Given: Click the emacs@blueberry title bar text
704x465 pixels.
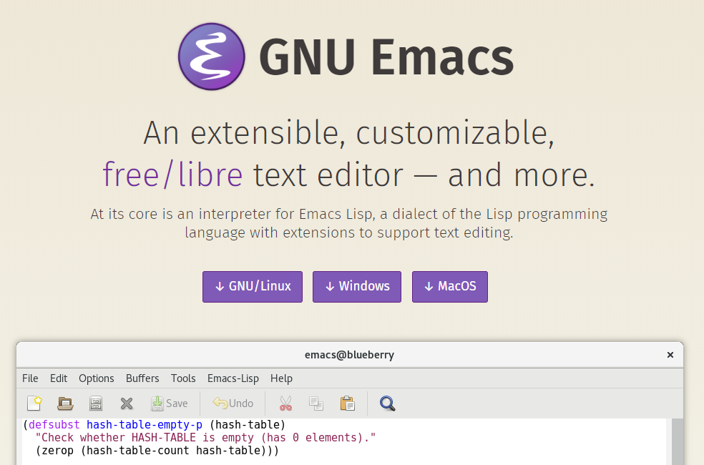Looking at the screenshot, I should click(349, 355).
